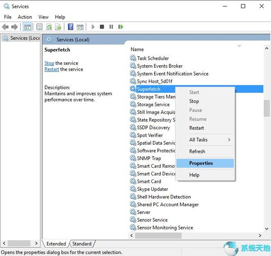Click the services list scroll-up arrow
Image resolution: width=271 pixels, height=256 pixels.
pyautogui.click(x=266, y=48)
